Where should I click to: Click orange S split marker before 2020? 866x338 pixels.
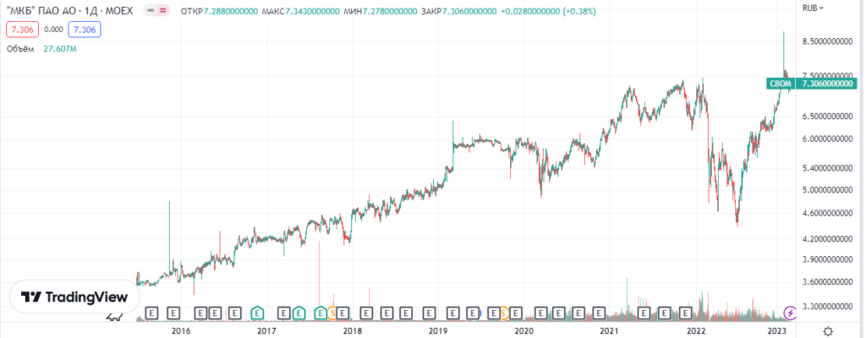point(503,313)
